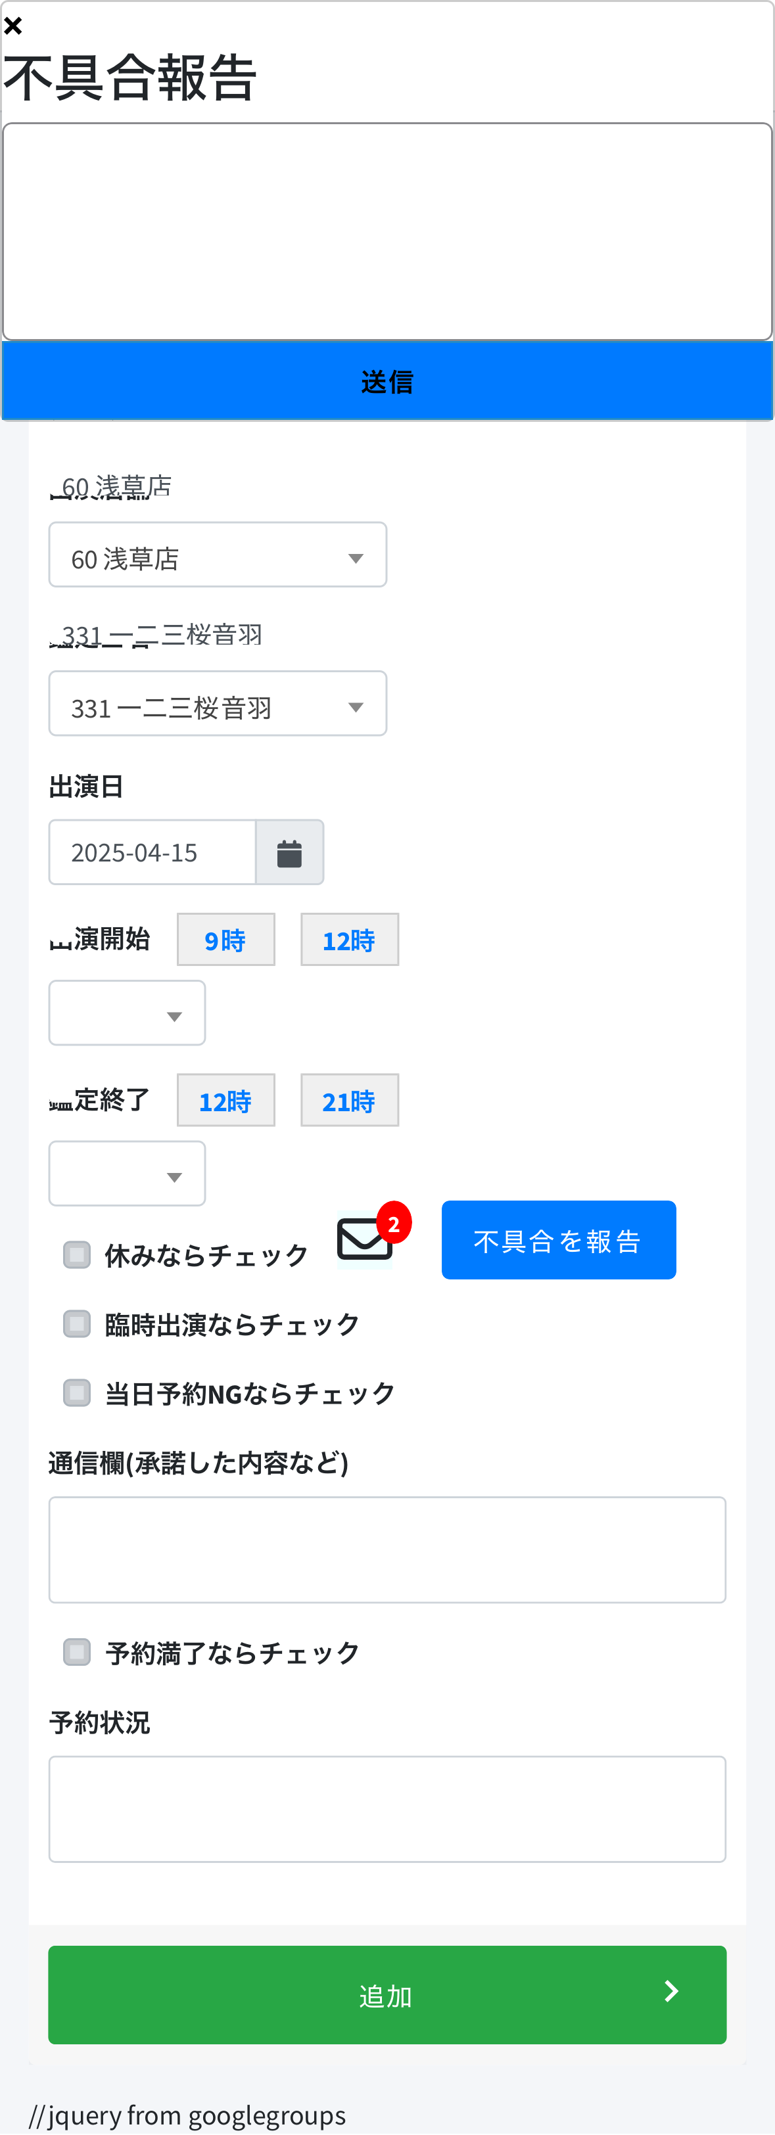Image resolution: width=775 pixels, height=2135 pixels.
Task: Click the 不具合を報告 button
Action: point(558,1240)
